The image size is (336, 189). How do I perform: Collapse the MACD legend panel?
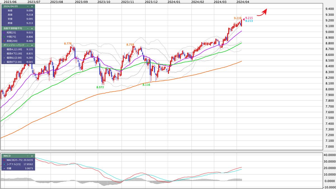point(28,156)
